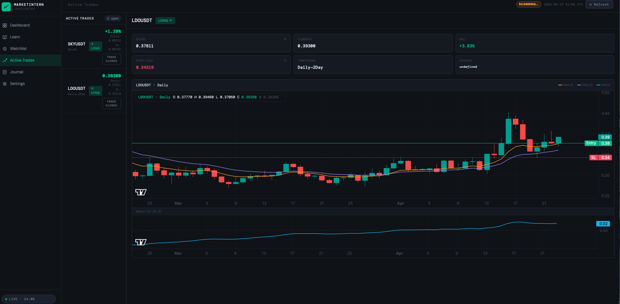Click the 0.39 current price axis tag
Screen dimensions: 620x304
(605, 137)
